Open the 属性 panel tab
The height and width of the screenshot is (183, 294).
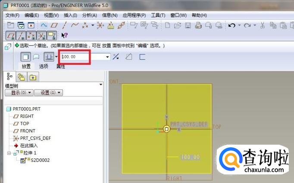[60, 66]
